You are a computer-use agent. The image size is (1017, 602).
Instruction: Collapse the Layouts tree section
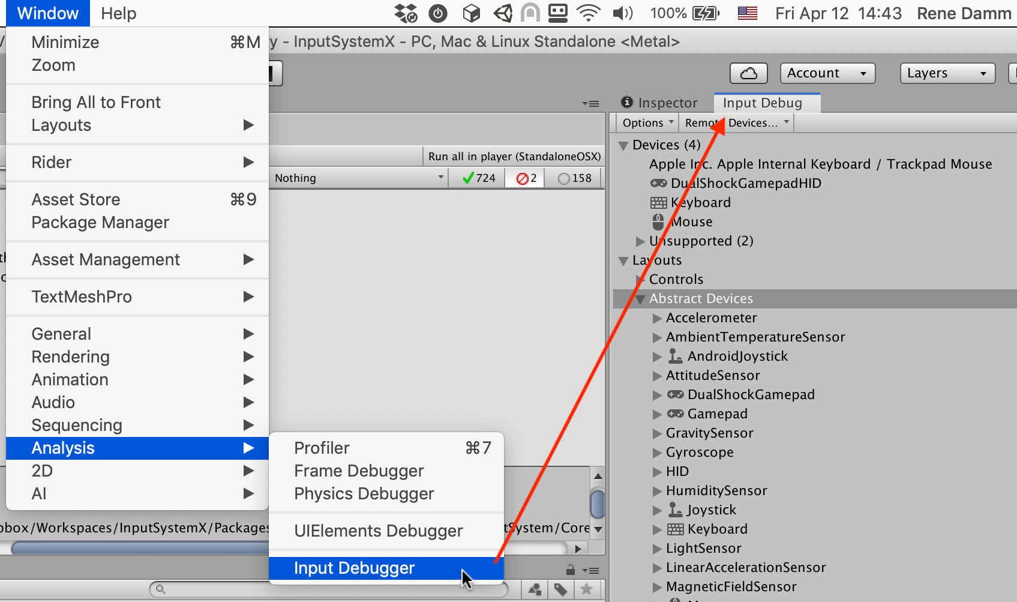coord(623,260)
